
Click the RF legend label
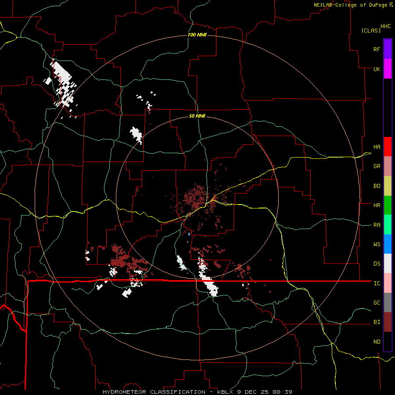[377, 49]
